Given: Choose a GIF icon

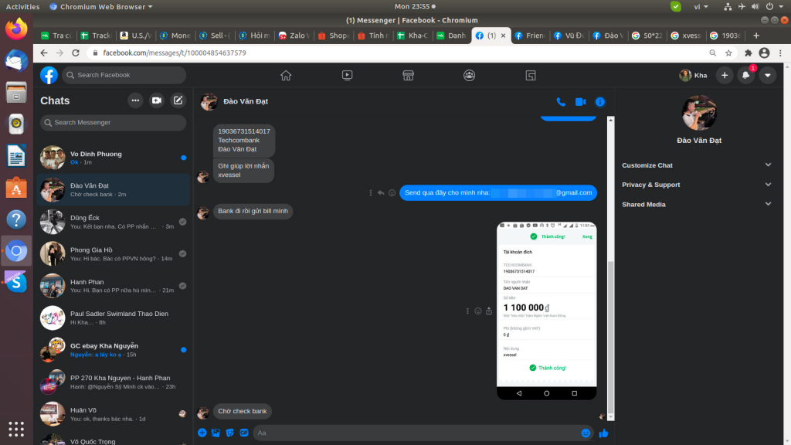Looking at the screenshot, I should click(x=244, y=433).
